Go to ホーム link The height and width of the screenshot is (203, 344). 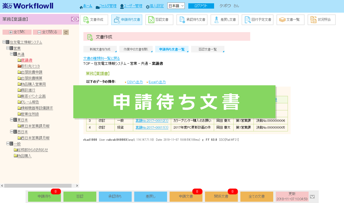[87, 6]
